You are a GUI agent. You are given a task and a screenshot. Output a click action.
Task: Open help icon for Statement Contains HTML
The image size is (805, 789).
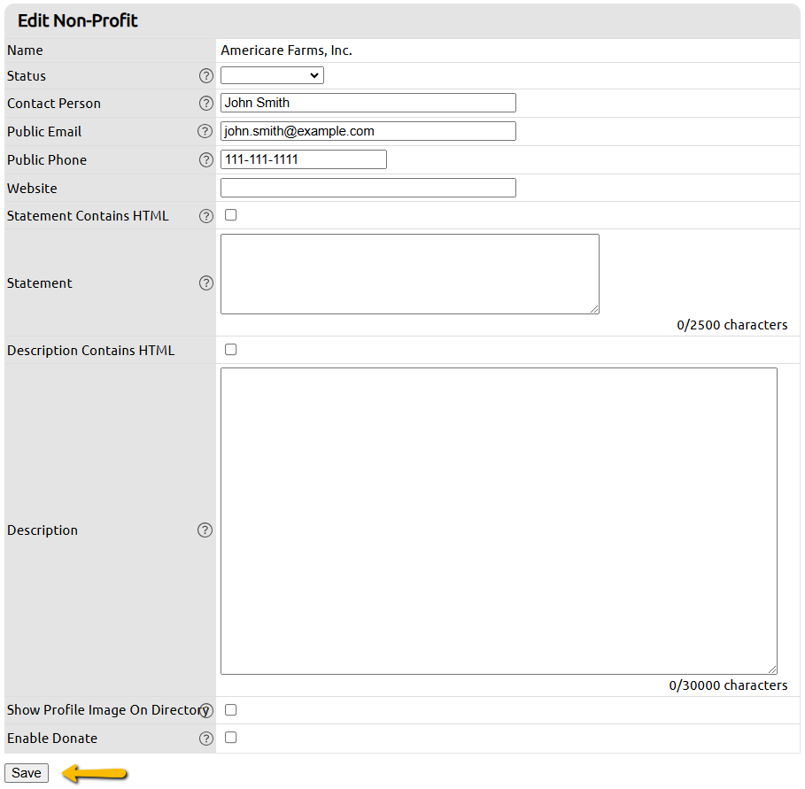pos(205,216)
